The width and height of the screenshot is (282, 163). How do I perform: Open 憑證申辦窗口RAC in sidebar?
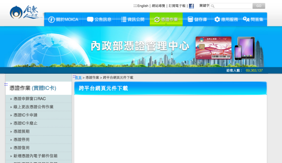pyautogui.click(x=30, y=99)
